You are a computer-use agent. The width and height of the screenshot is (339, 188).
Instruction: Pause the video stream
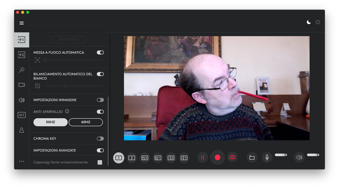(x=203, y=157)
